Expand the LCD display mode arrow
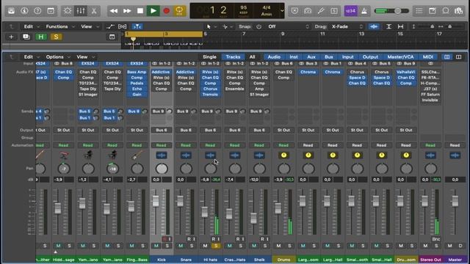The image size is (470, 264). point(282,11)
